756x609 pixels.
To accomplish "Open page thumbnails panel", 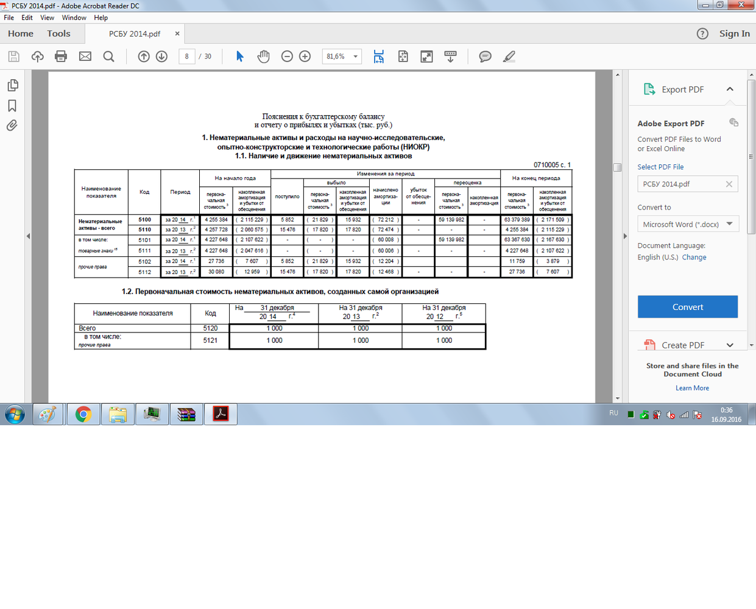I will coord(12,85).
